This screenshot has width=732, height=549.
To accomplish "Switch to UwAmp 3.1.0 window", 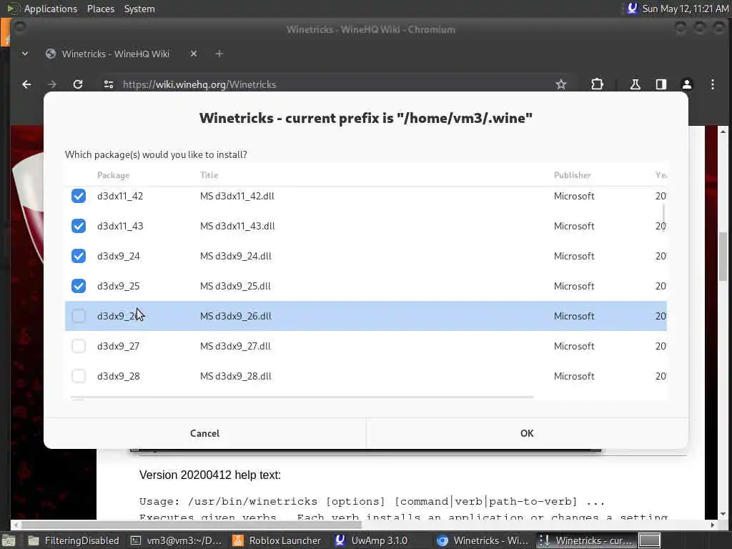I will point(372,540).
